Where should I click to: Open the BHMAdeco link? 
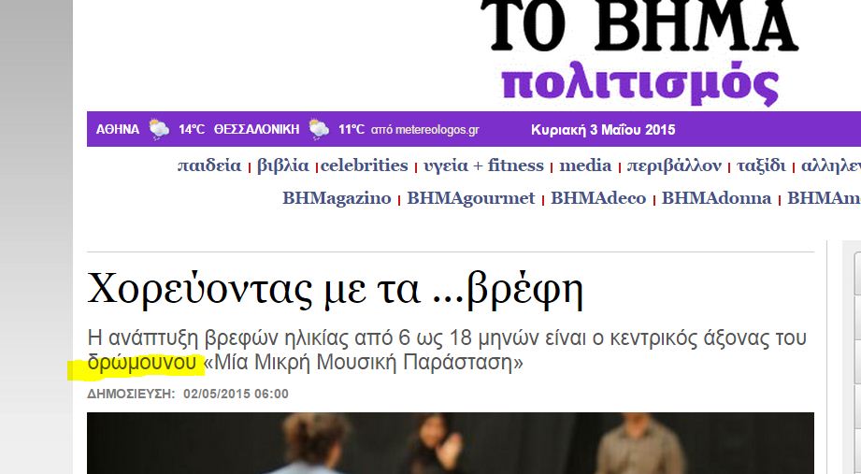tap(598, 198)
